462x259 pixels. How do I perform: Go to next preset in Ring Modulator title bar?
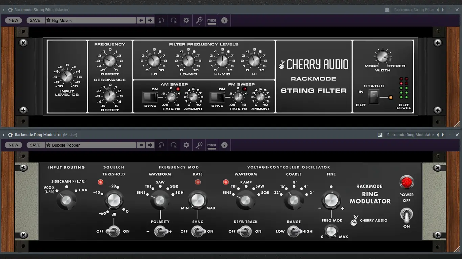[x=443, y=135]
